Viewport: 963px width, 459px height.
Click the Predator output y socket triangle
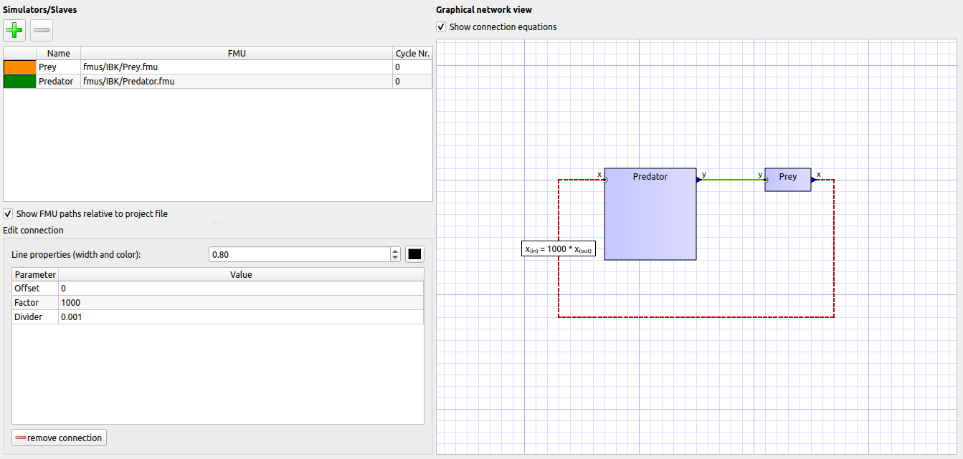699,180
